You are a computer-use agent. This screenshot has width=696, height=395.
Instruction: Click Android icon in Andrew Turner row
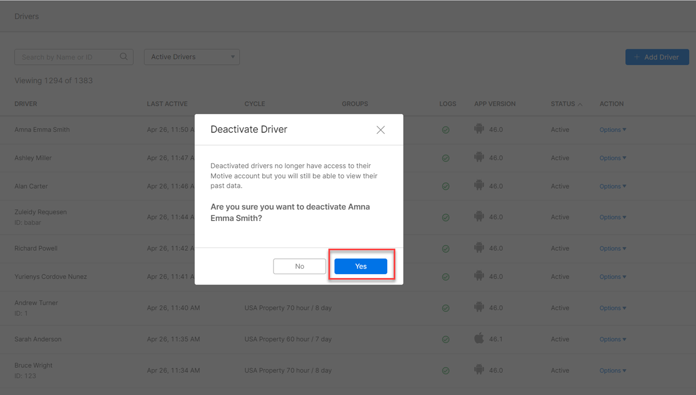479,307
